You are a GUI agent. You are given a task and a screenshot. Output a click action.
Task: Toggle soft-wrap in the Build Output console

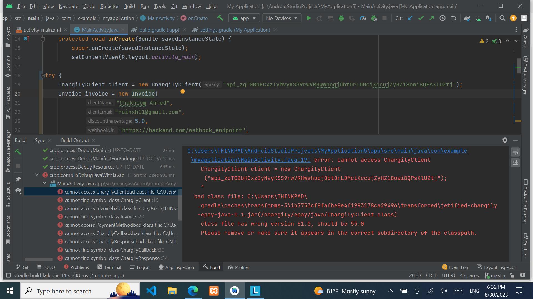[x=515, y=152]
